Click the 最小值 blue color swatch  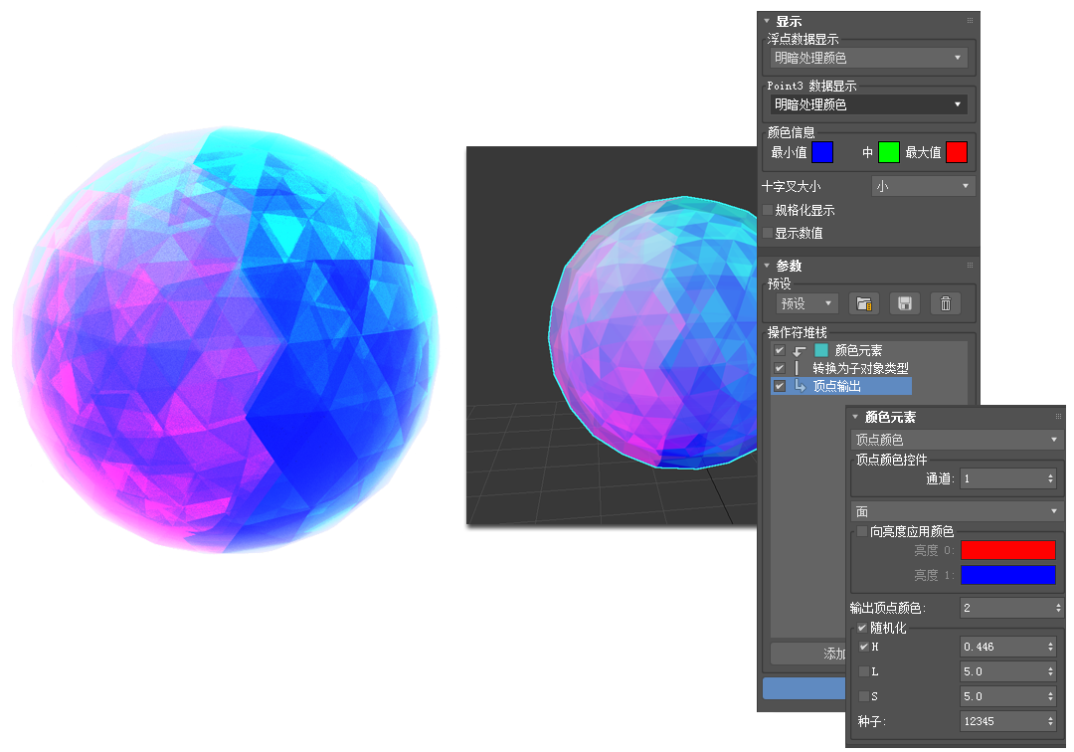(x=822, y=152)
